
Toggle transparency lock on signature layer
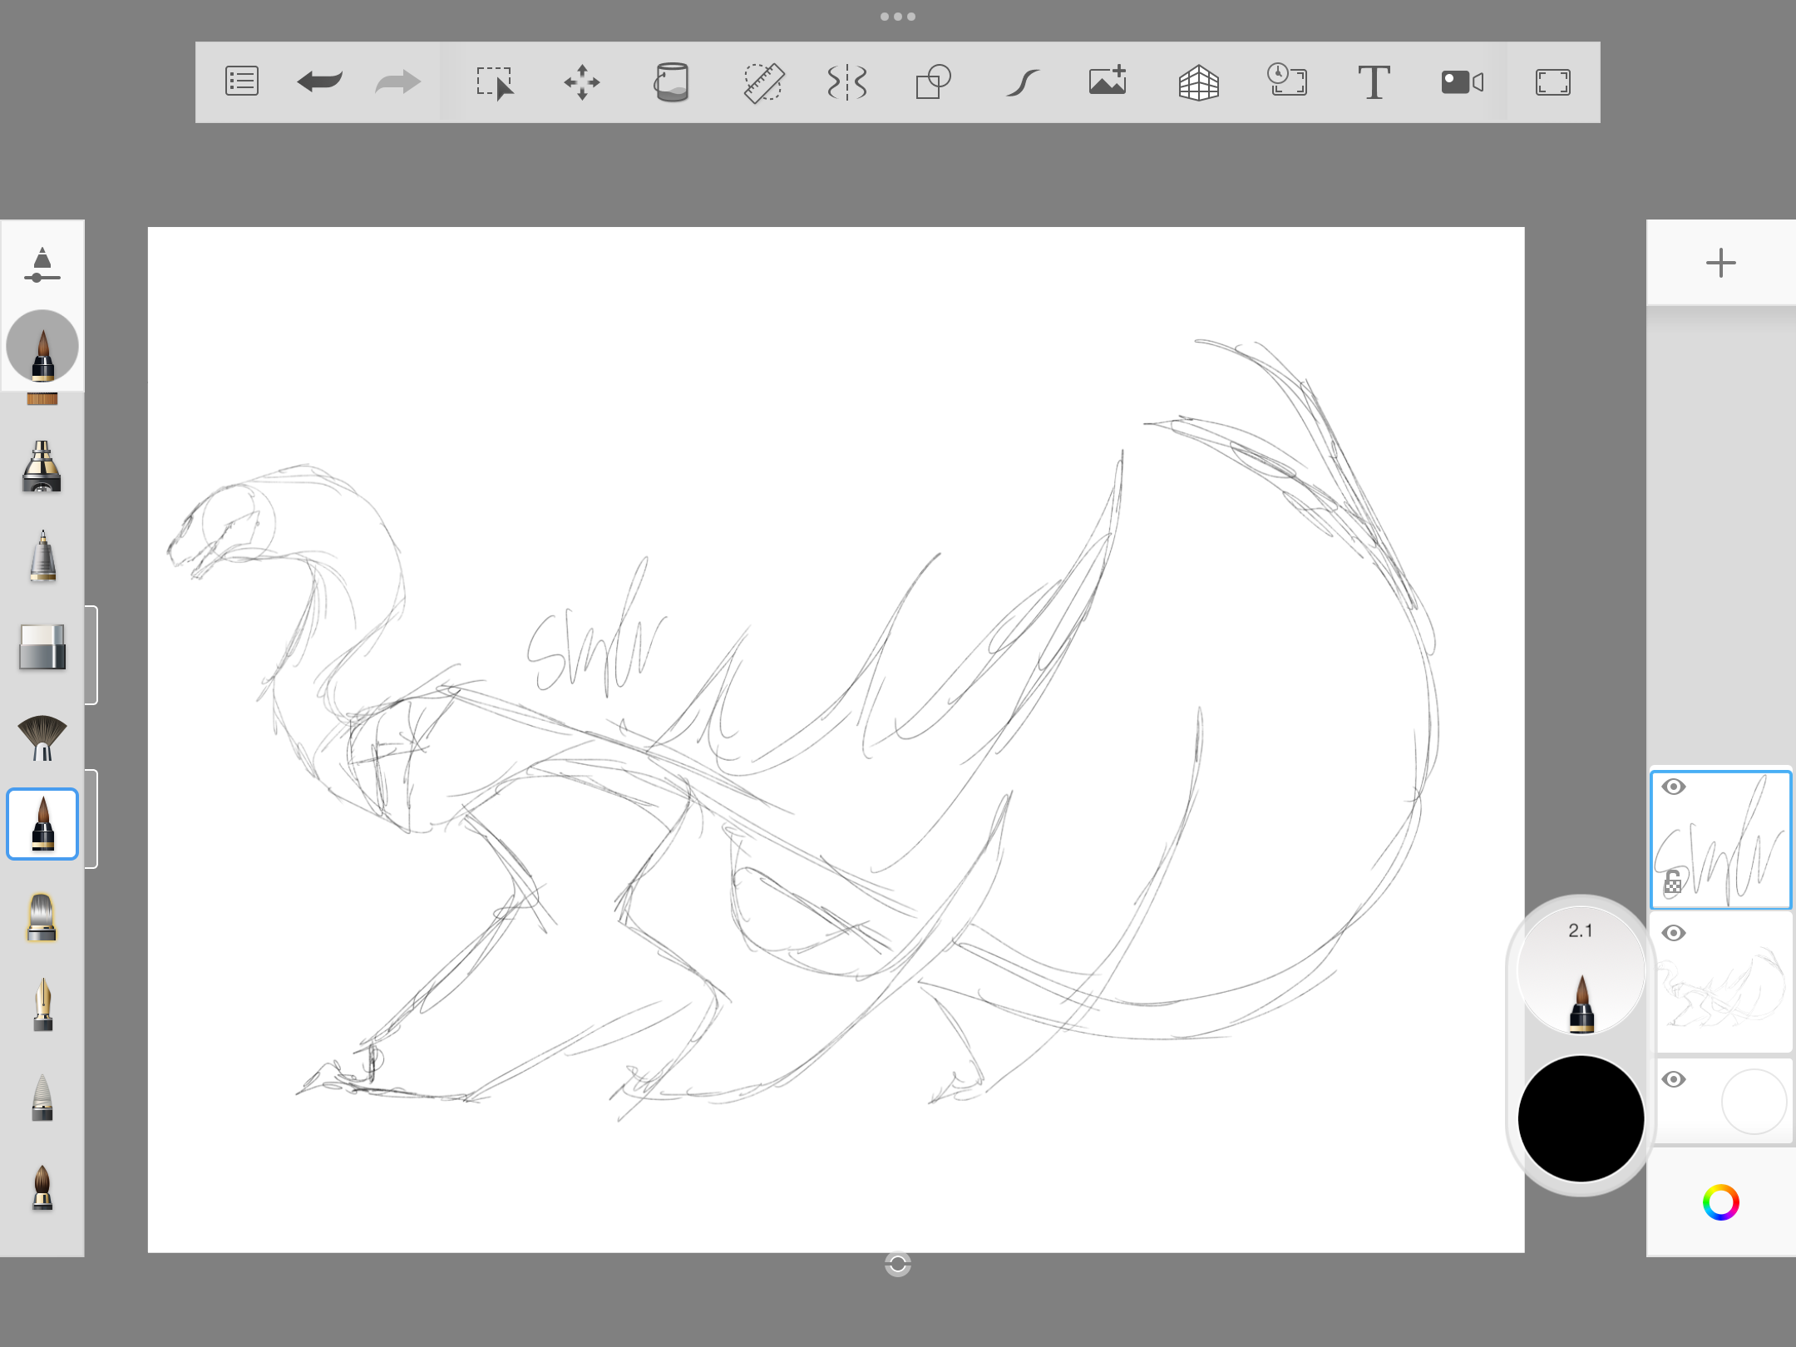[x=1672, y=883]
